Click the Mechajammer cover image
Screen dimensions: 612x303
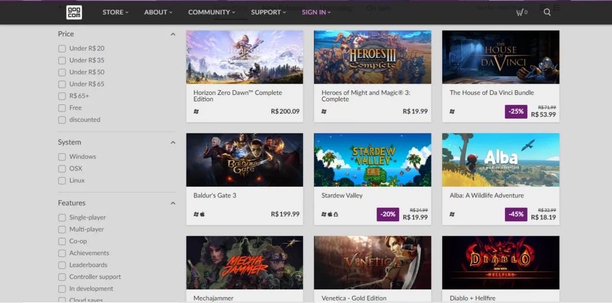[x=244, y=263]
